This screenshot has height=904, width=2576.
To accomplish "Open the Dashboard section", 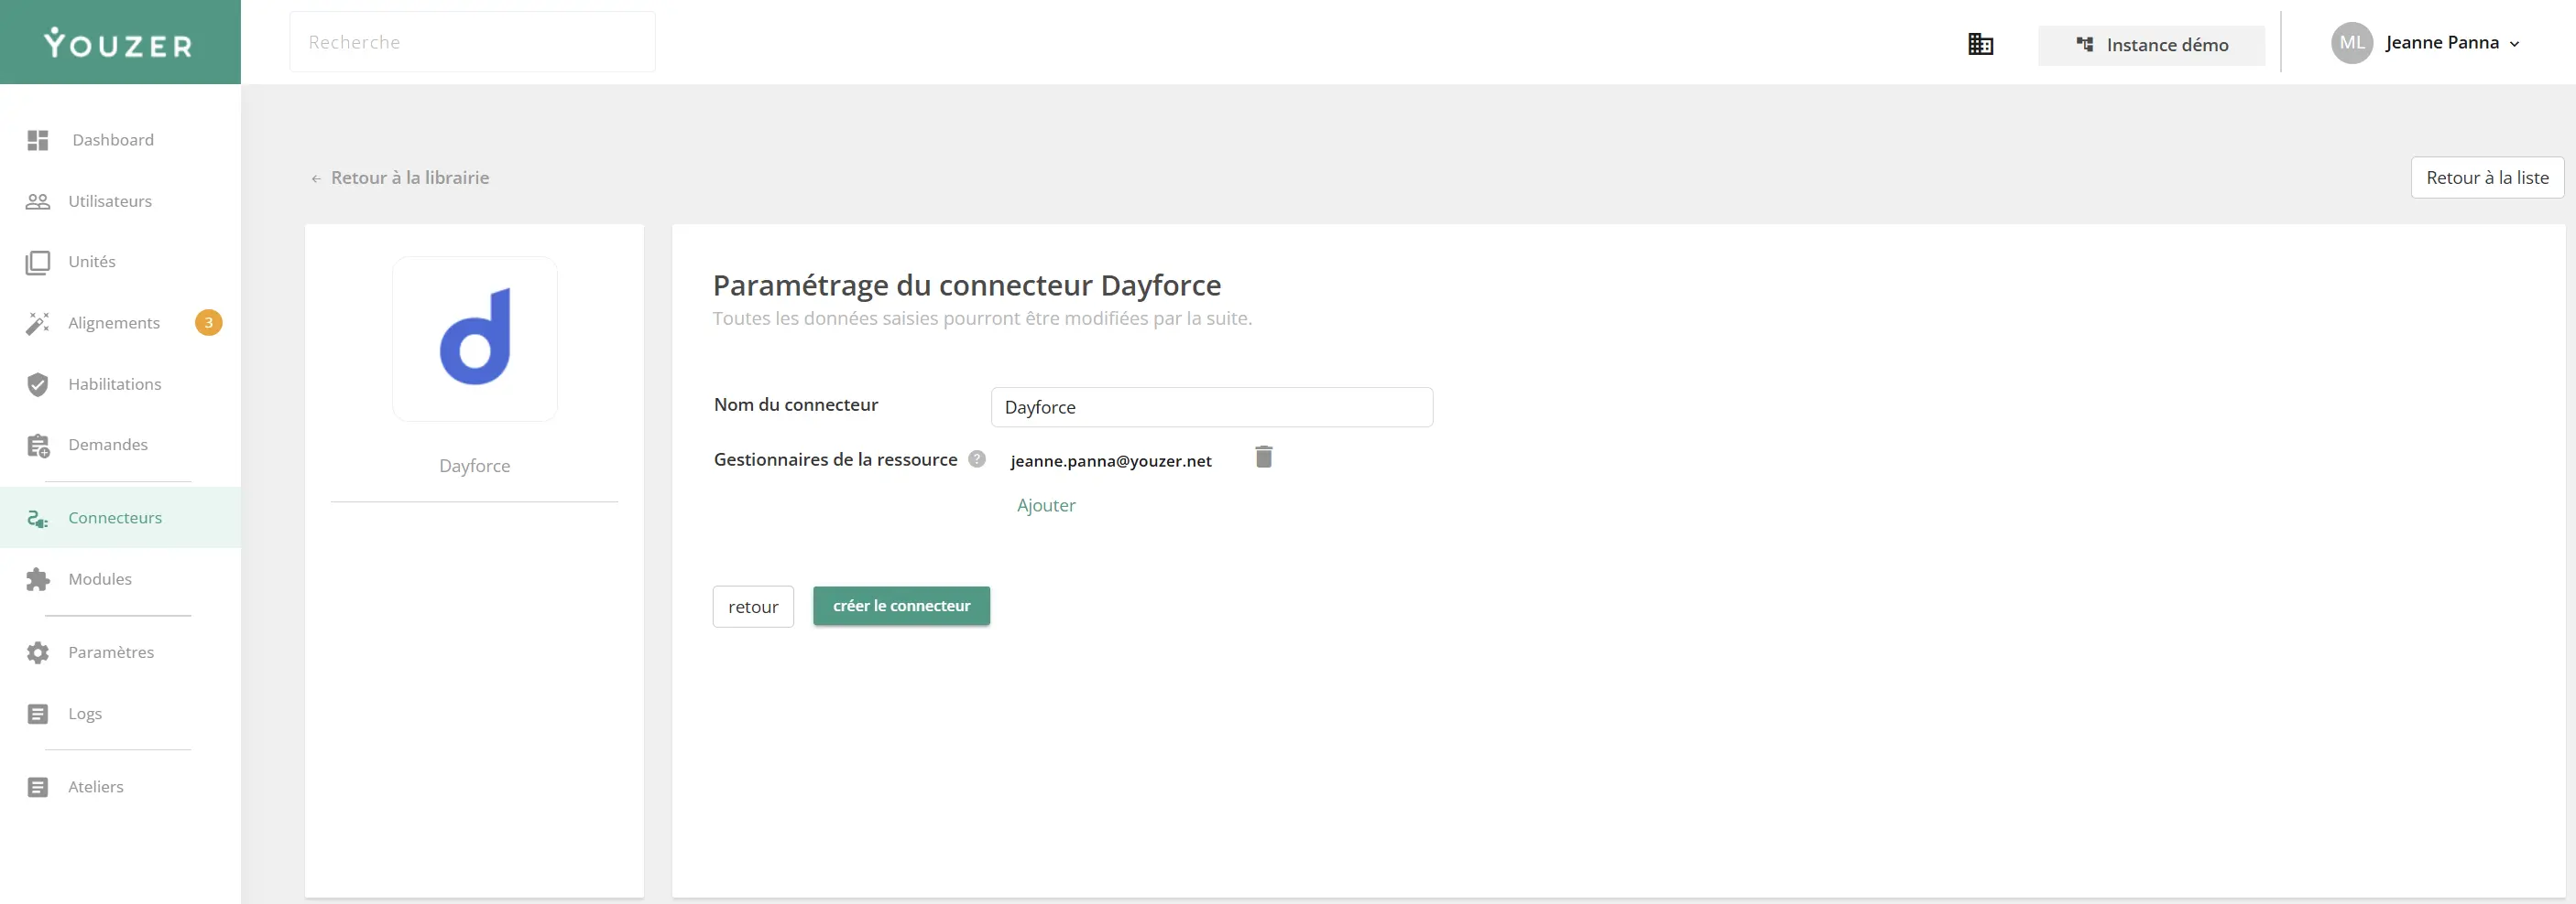I will [113, 140].
